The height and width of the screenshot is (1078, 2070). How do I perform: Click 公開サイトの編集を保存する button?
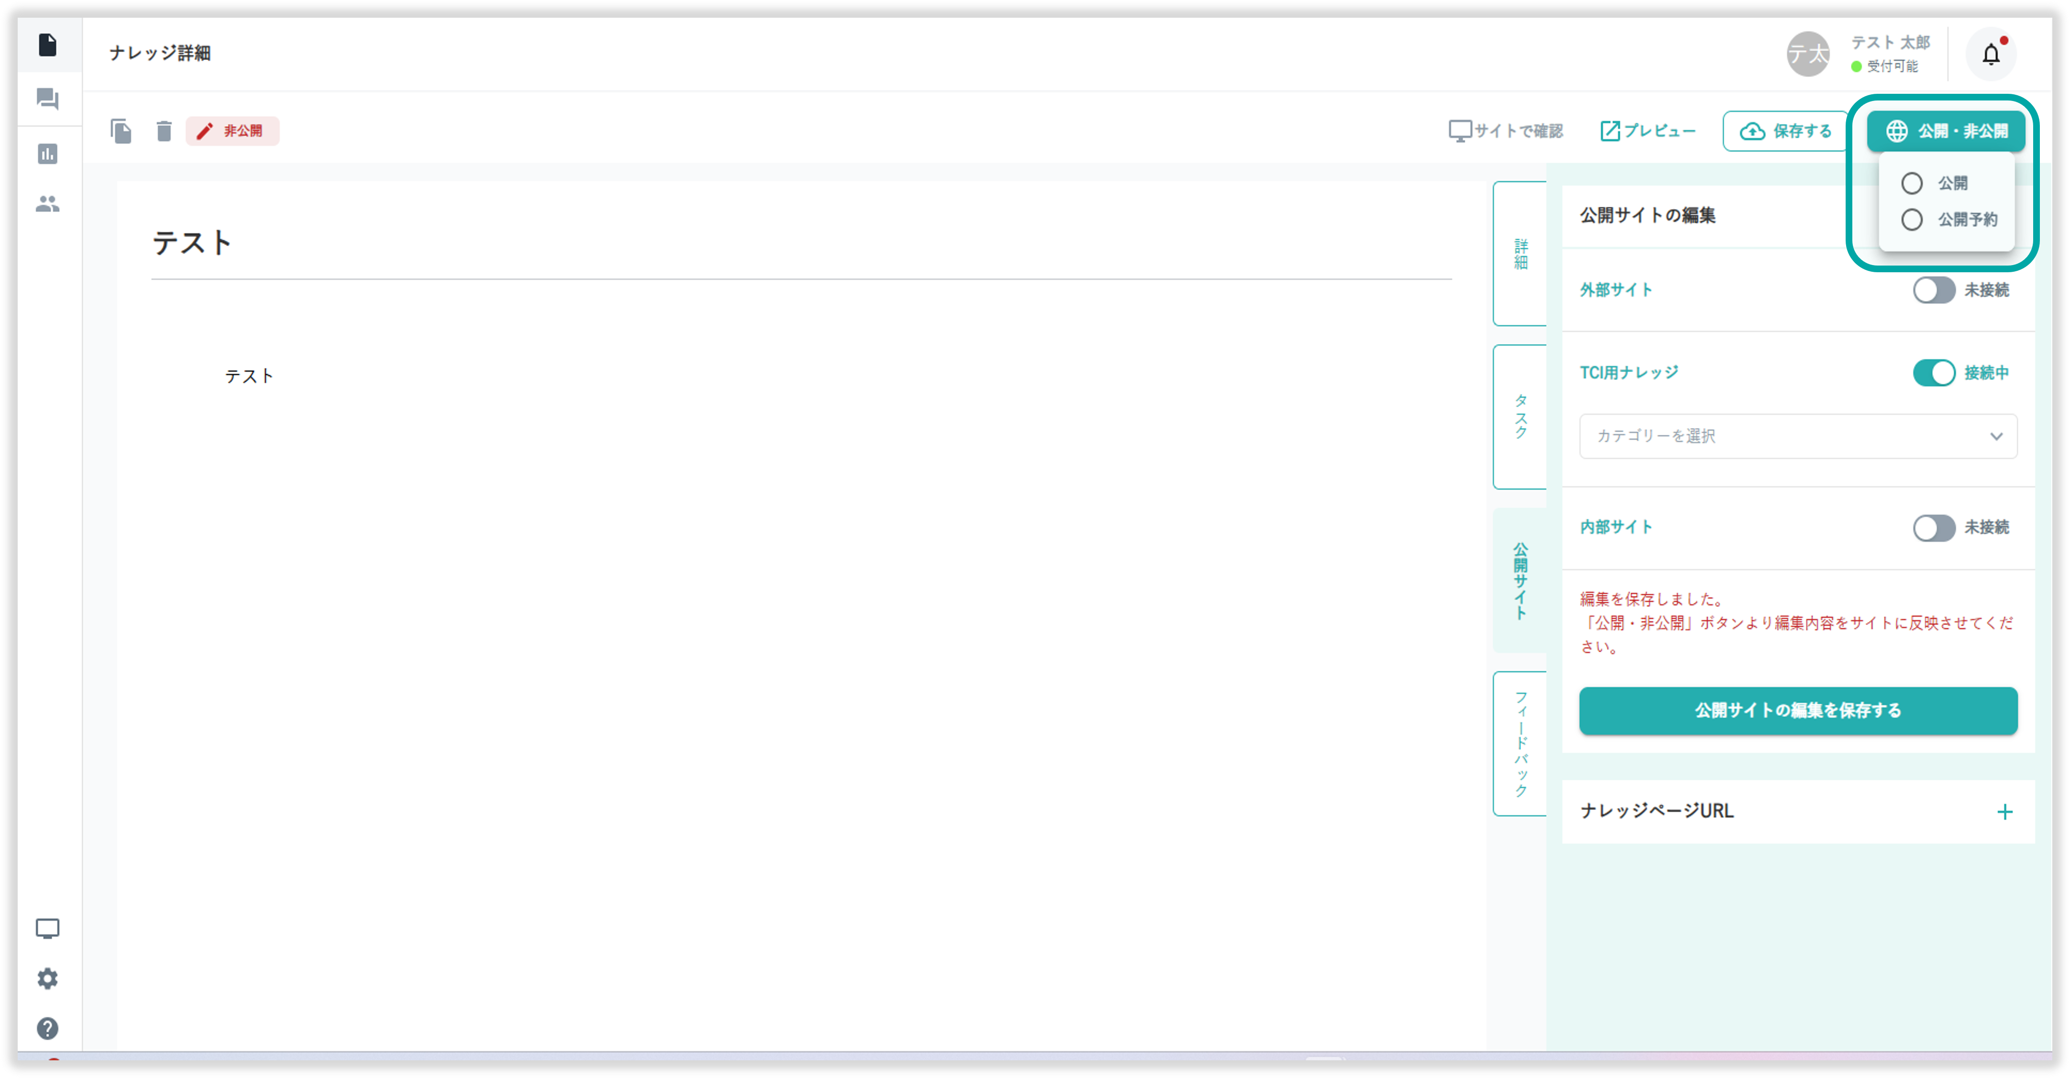(1798, 711)
